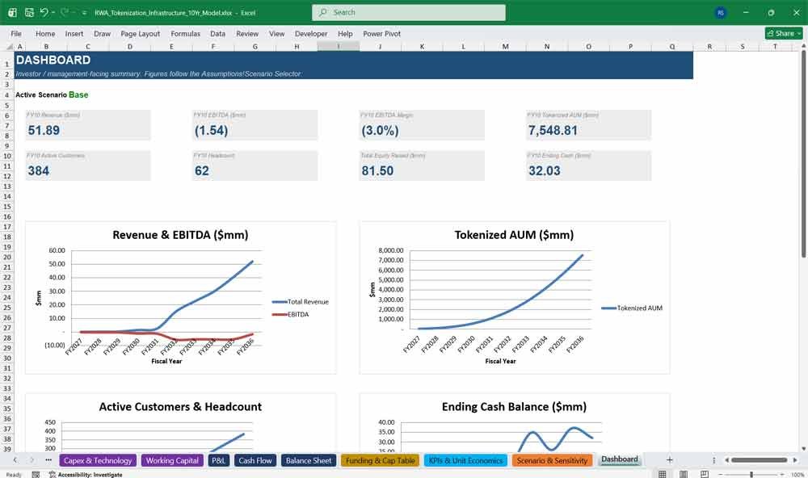Open the View ribbon tab

(276, 33)
